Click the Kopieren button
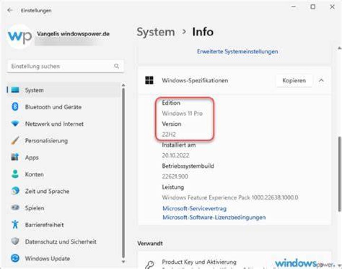Viewport: 342px width, 269px height. pyautogui.click(x=294, y=80)
